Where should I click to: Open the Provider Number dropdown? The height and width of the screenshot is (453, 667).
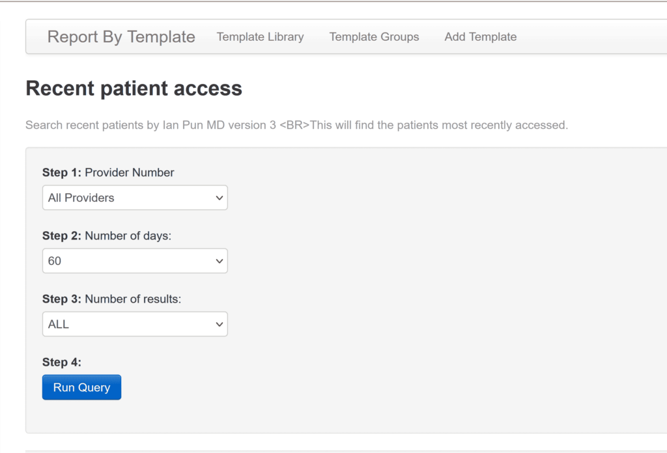tap(134, 197)
